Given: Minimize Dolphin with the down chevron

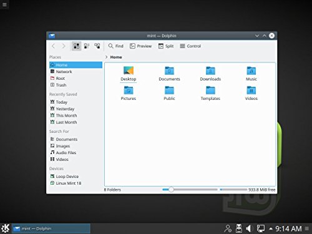Looking at the screenshot, I should [x=257, y=36].
